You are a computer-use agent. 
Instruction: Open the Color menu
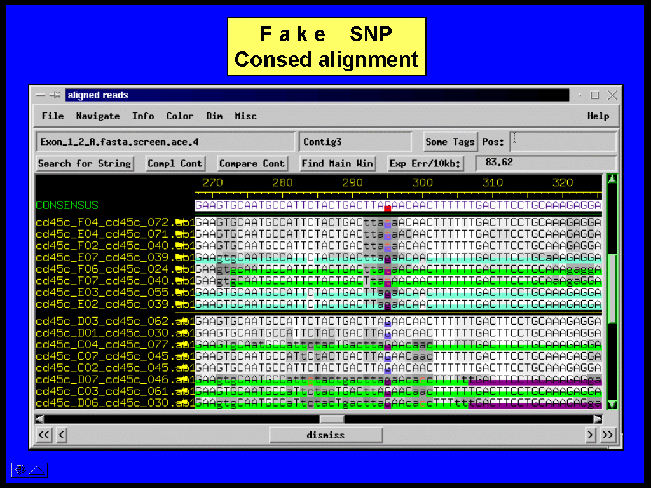click(x=179, y=116)
